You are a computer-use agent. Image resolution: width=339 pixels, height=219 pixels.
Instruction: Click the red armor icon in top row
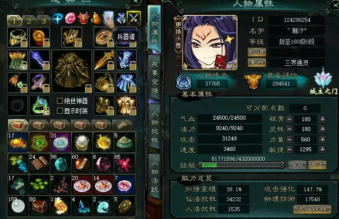pos(83,18)
